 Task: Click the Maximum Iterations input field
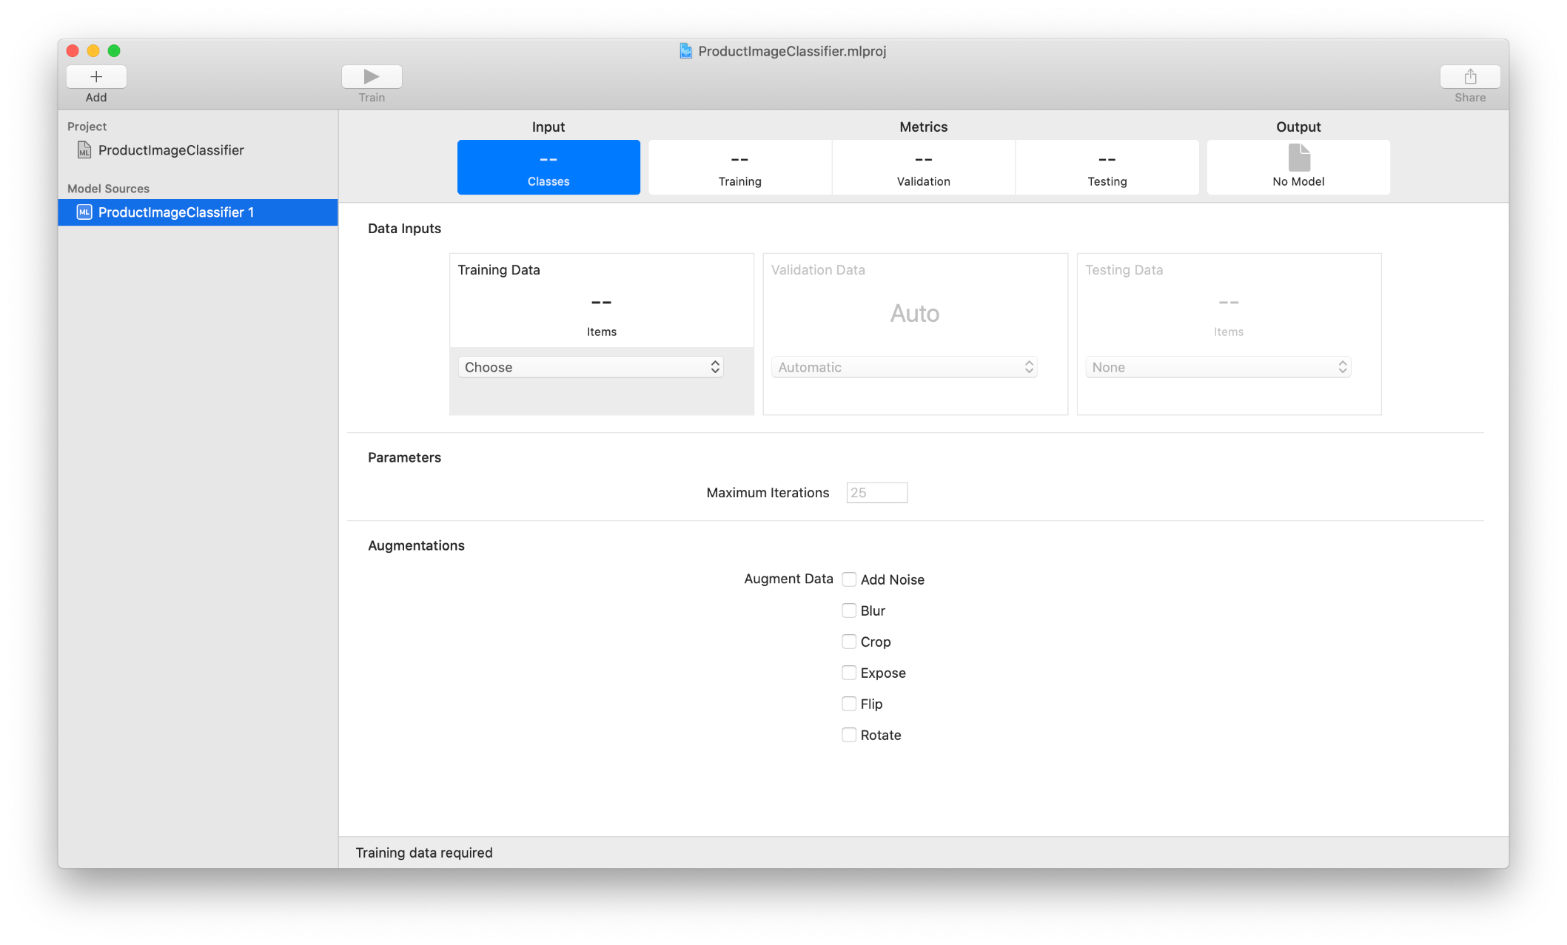tap(876, 492)
